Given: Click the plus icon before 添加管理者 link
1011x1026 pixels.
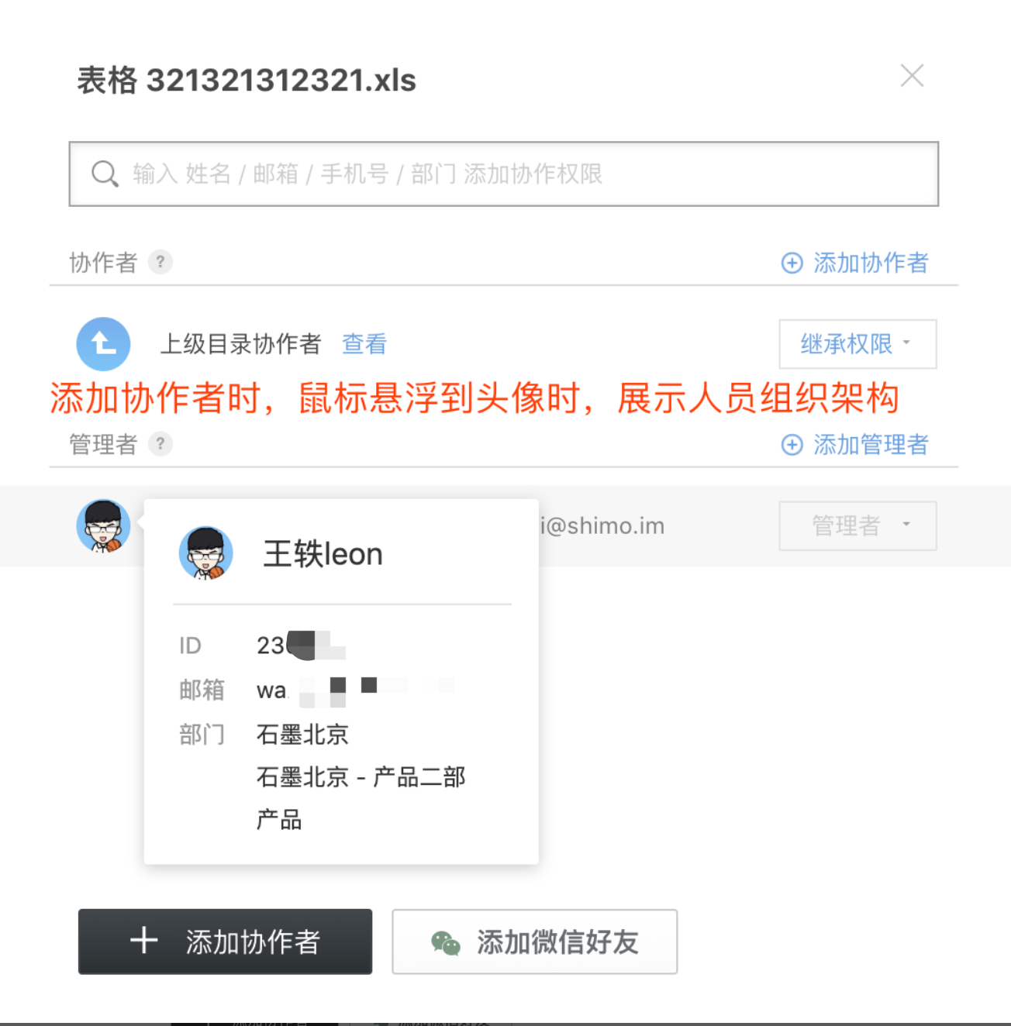Looking at the screenshot, I should tap(792, 445).
